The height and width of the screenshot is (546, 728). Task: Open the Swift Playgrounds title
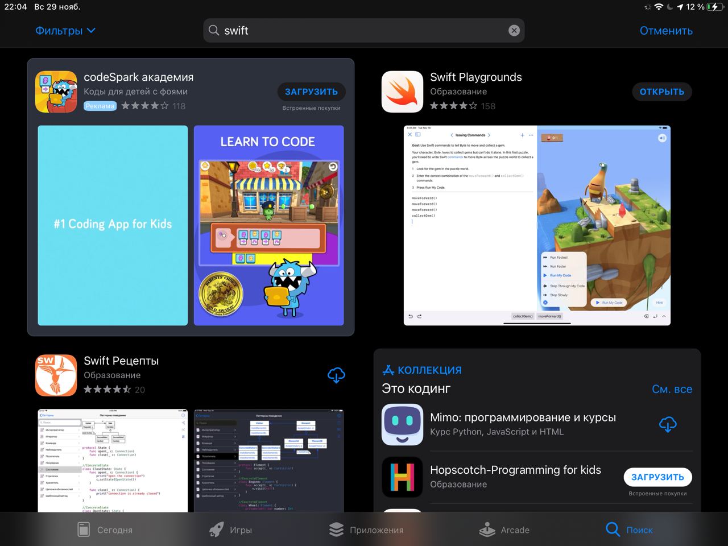point(476,77)
